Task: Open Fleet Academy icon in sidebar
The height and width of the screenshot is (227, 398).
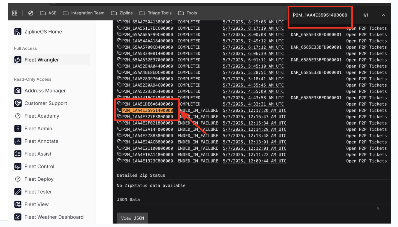Action: click(18, 116)
